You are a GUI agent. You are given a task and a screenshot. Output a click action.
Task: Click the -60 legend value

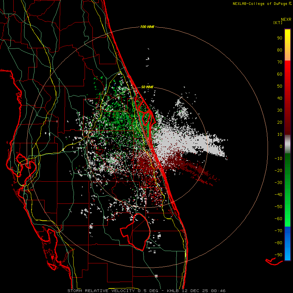[x=278, y=219]
